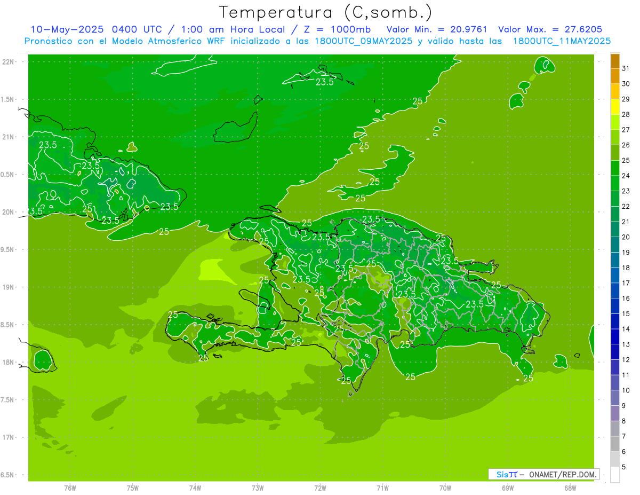Pick the white swatch below 5
The image size is (640, 495).
tap(615, 475)
